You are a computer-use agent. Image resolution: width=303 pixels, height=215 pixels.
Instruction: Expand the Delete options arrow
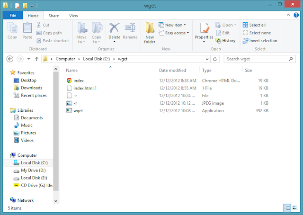pos(114,42)
